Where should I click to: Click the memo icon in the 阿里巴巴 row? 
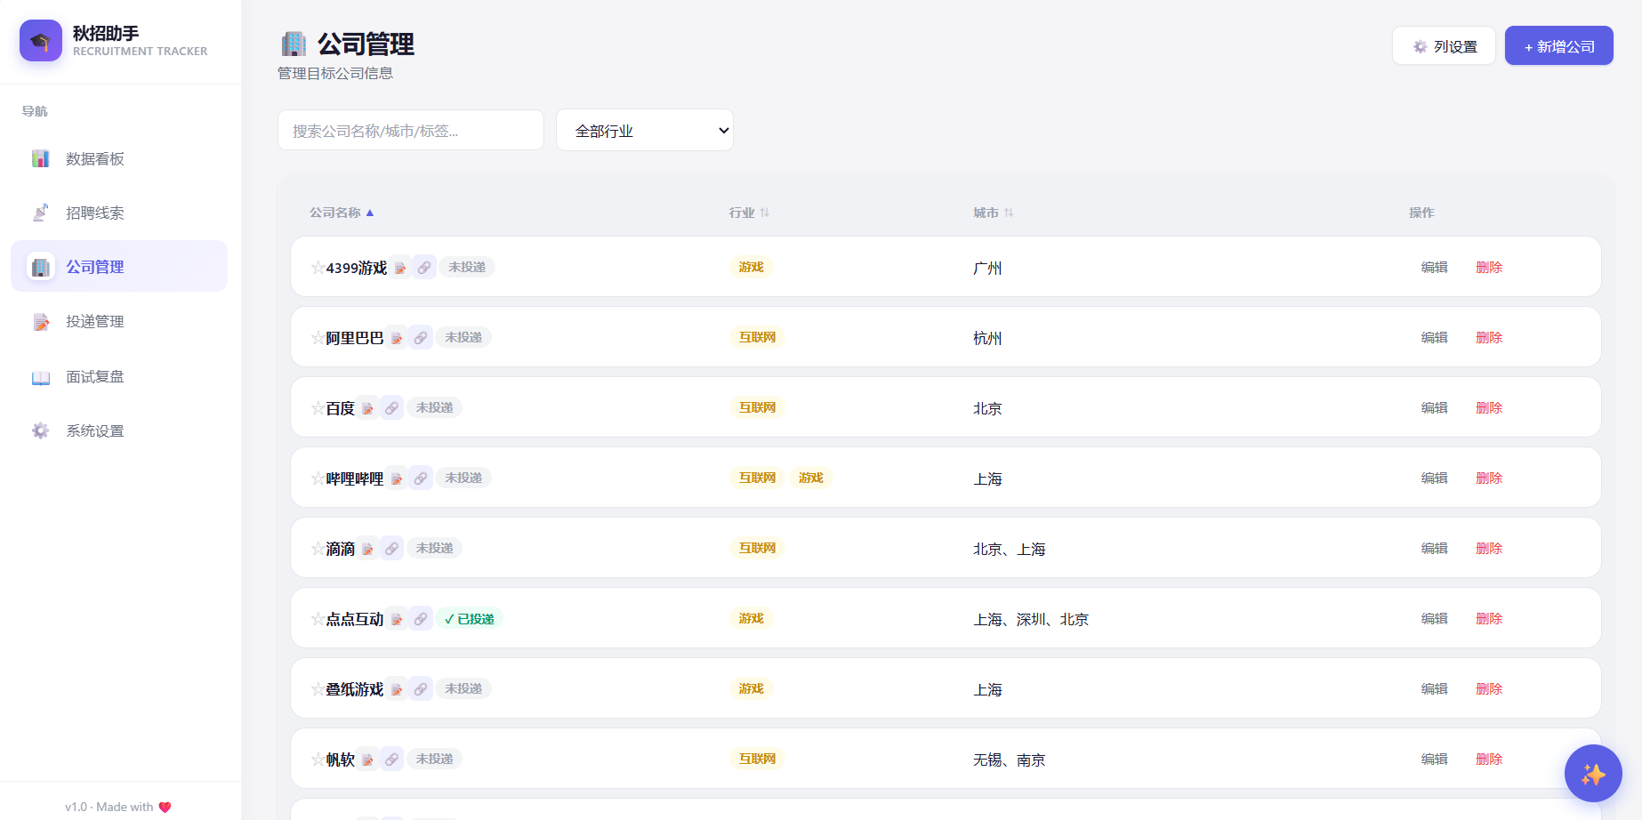pos(397,338)
